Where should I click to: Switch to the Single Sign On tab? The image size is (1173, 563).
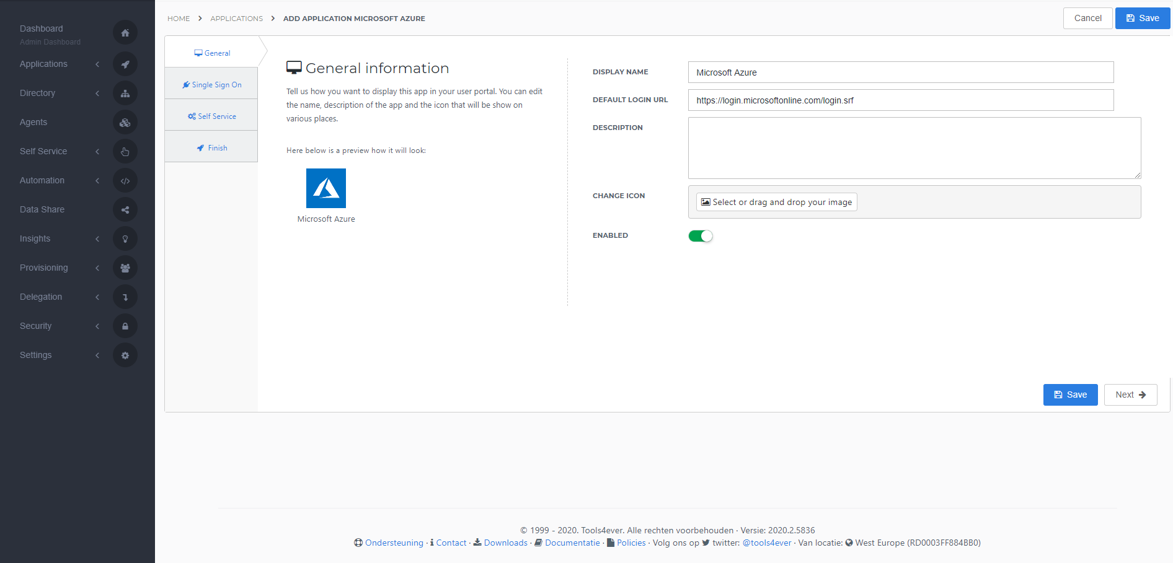coord(211,84)
